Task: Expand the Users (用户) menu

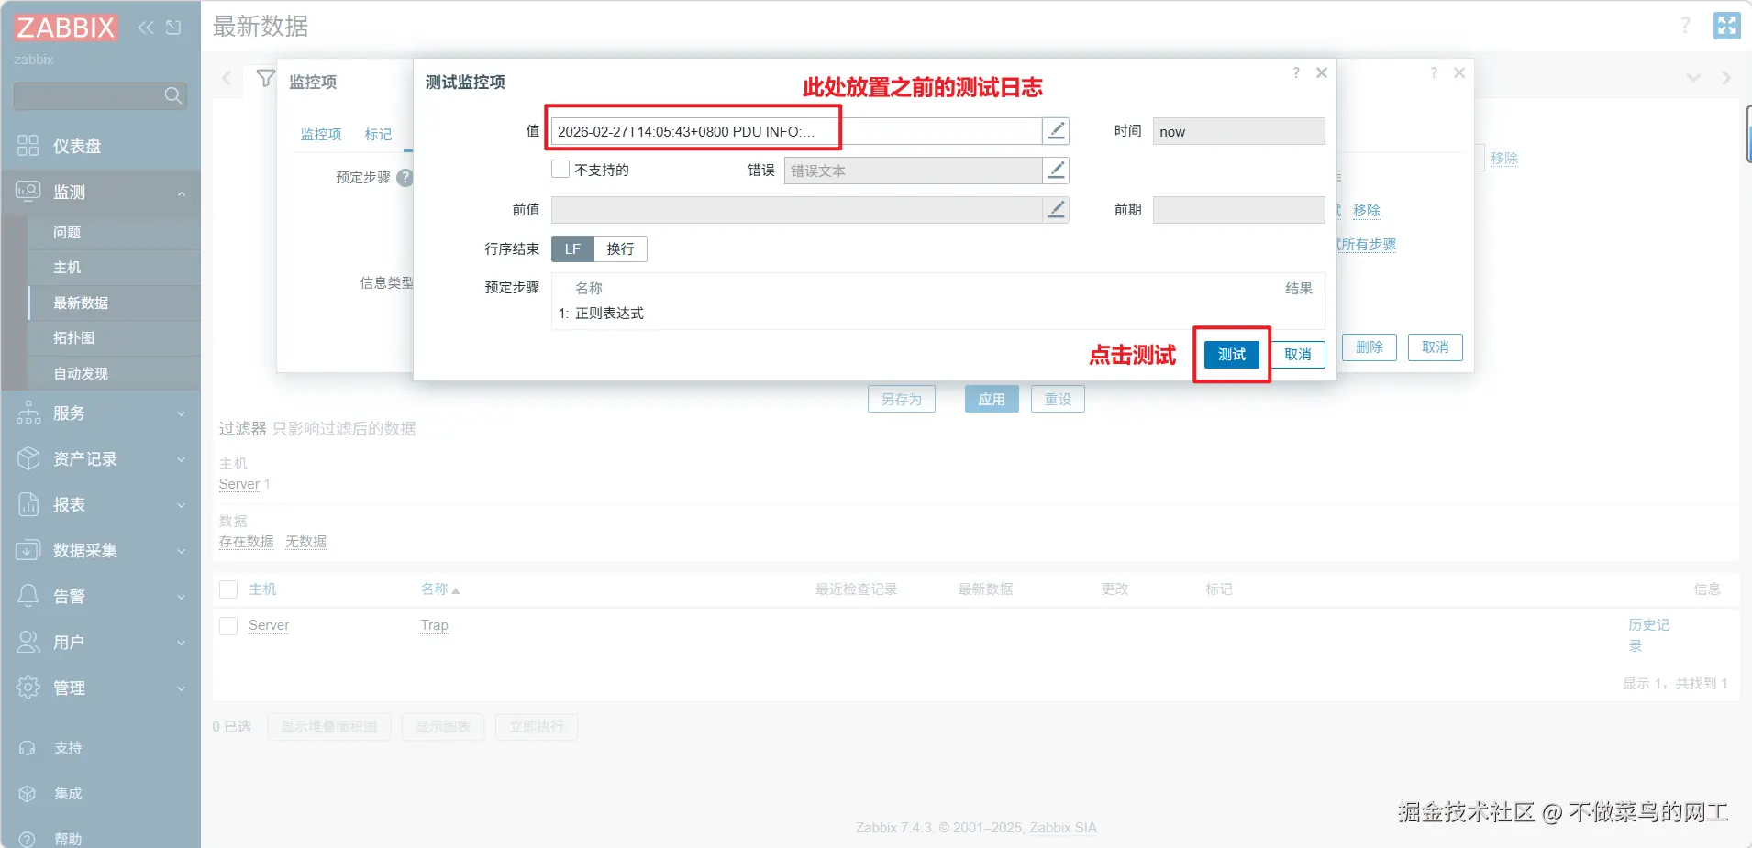Action: (x=101, y=642)
